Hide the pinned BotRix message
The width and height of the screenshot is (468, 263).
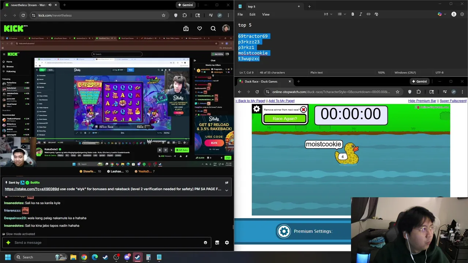coord(227,183)
